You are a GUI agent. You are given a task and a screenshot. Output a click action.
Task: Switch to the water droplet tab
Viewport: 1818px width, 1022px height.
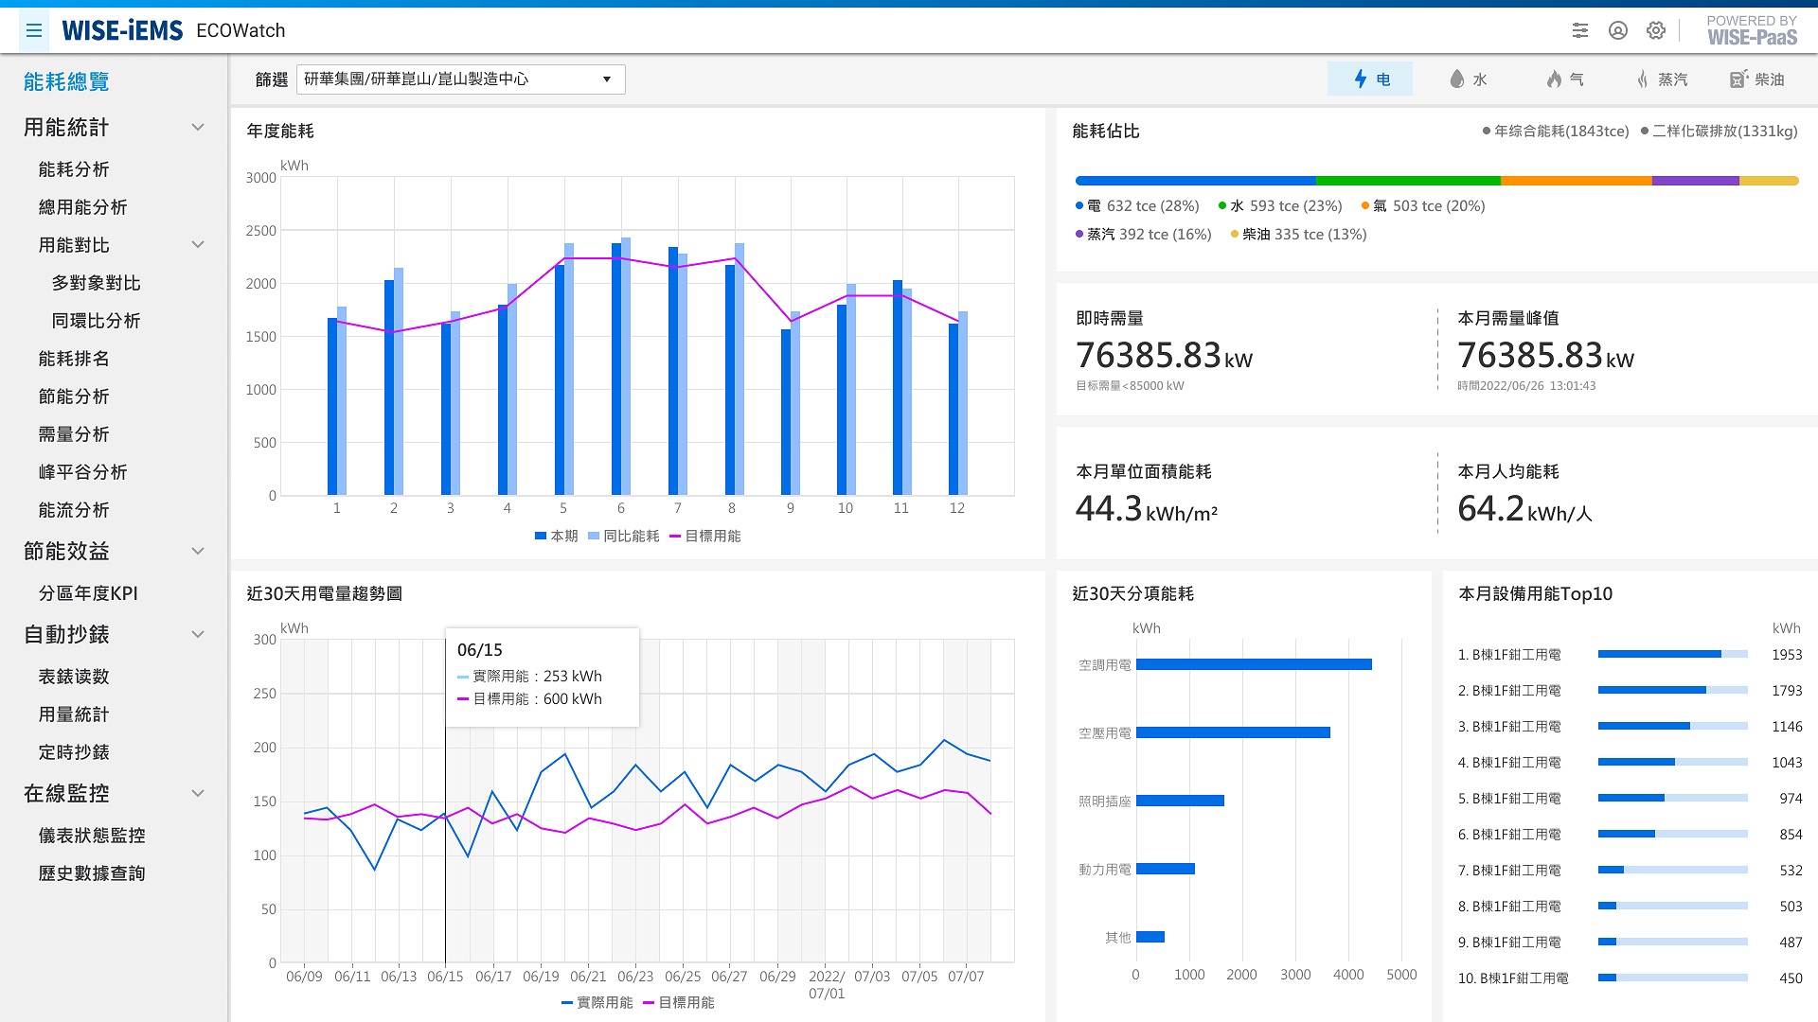click(1468, 79)
